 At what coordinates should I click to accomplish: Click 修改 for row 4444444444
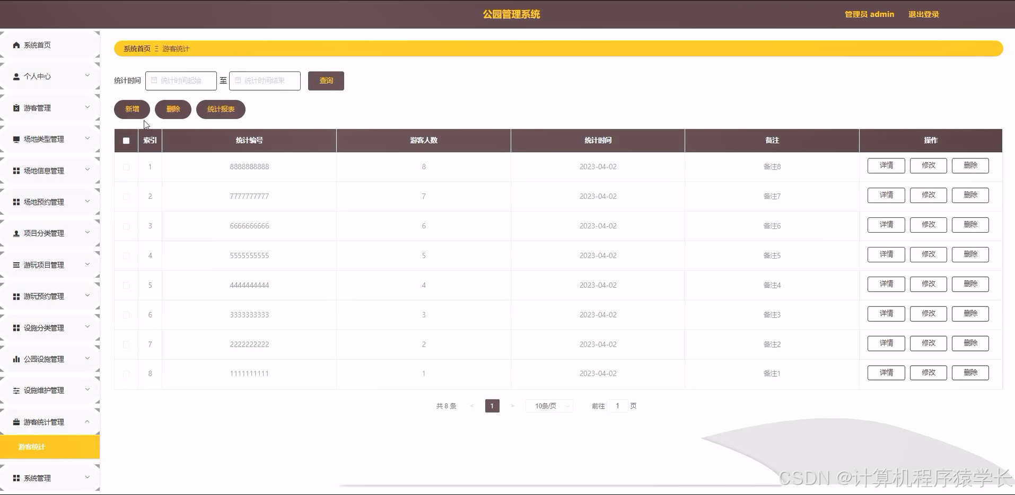(x=929, y=284)
